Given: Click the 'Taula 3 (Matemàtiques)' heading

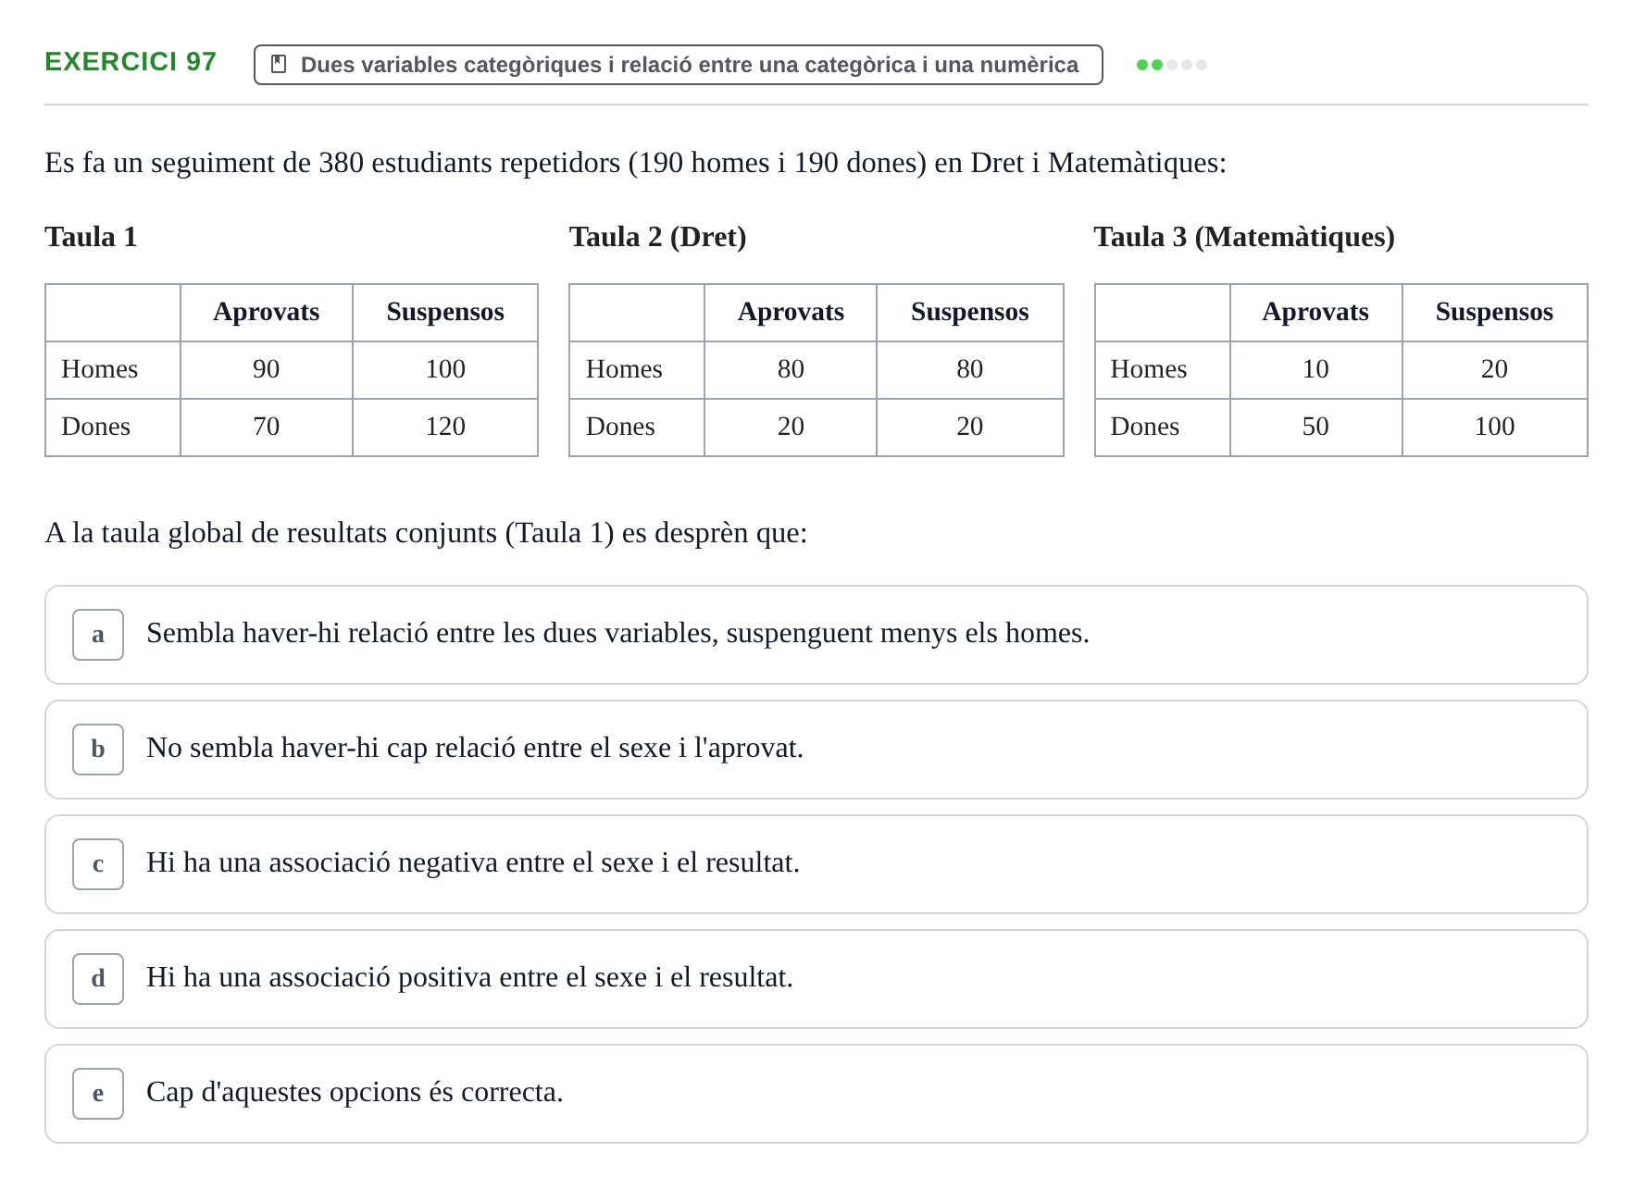Looking at the screenshot, I should click(1244, 237).
